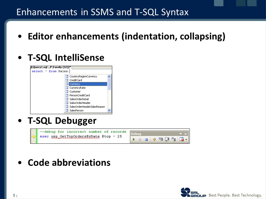This screenshot has width=266, height=199.
Task: Click the table icon beside CurrencyRate
Action: click(x=67, y=88)
